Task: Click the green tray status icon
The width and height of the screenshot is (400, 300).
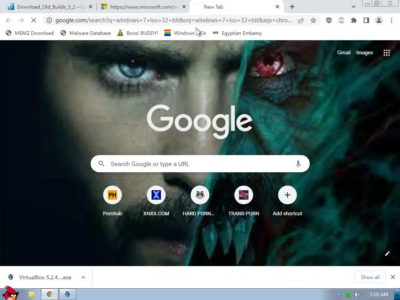Action: pyautogui.click(x=348, y=295)
